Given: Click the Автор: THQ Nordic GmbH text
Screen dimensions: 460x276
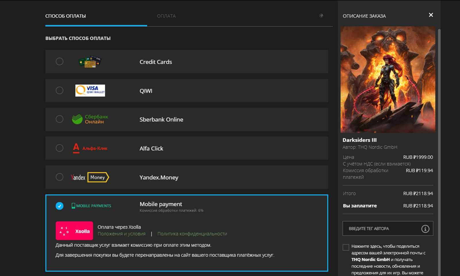Looking at the screenshot, I should (x=370, y=147).
